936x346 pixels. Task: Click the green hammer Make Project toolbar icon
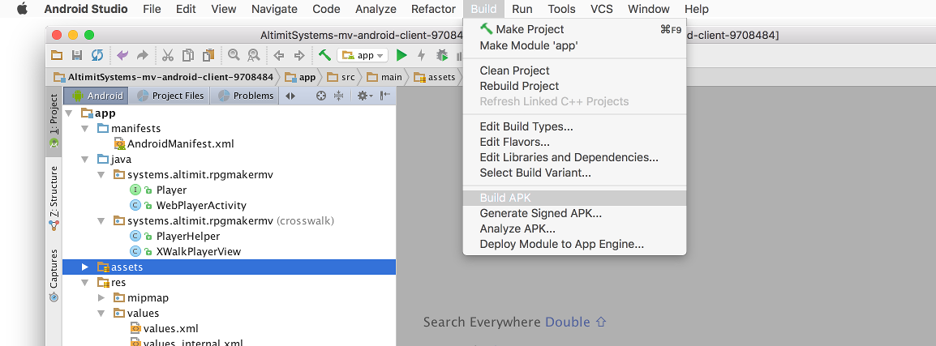click(x=324, y=55)
